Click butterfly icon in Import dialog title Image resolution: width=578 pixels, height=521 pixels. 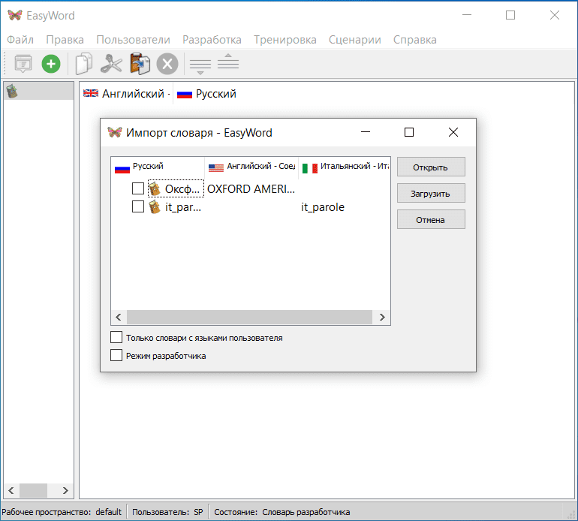pyautogui.click(x=115, y=132)
